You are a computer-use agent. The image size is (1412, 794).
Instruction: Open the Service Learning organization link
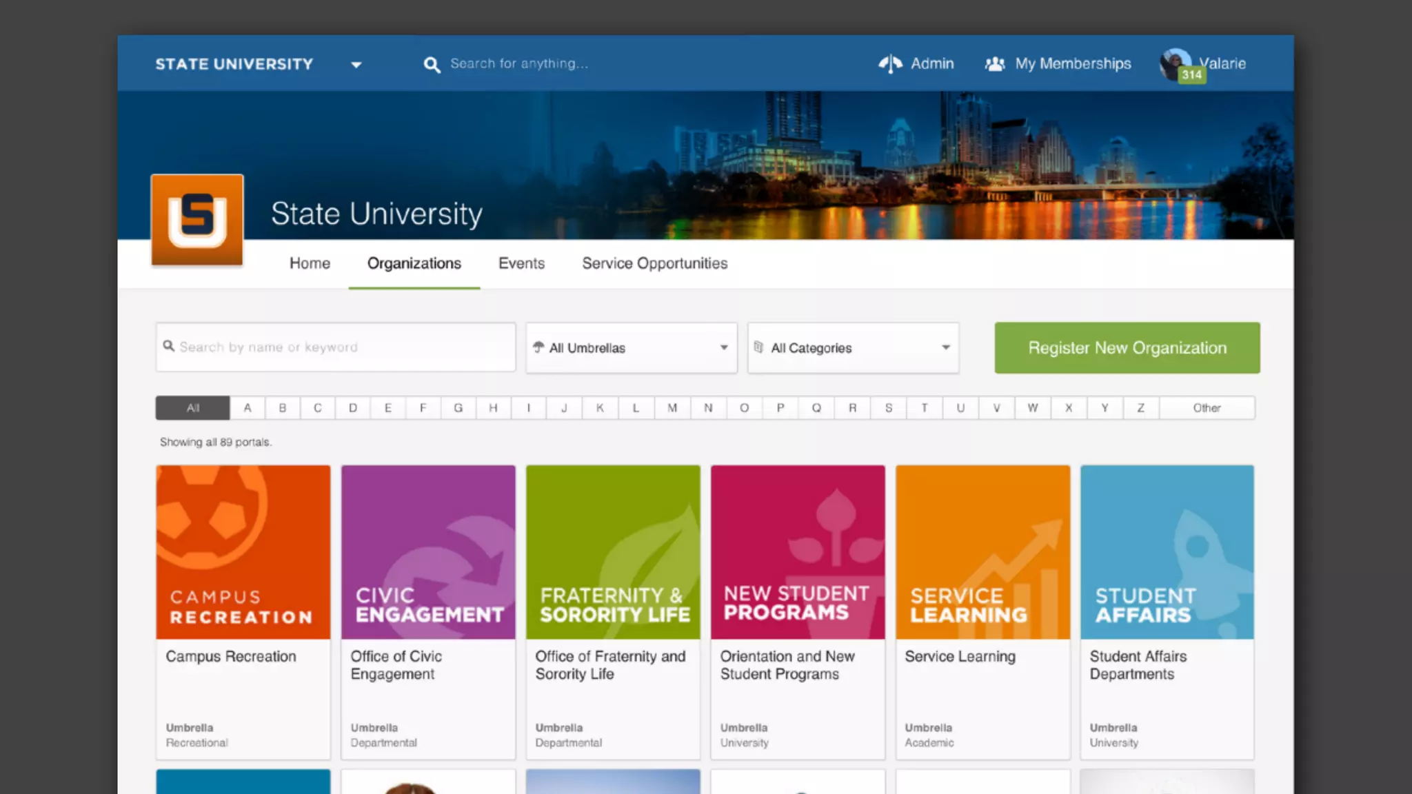coord(960,657)
